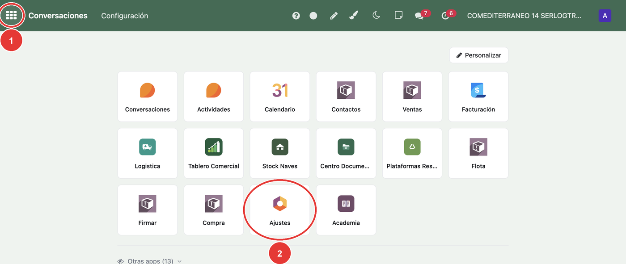Open the Ajustes settings app
Viewport: 626px width, 264px height.
click(x=280, y=210)
